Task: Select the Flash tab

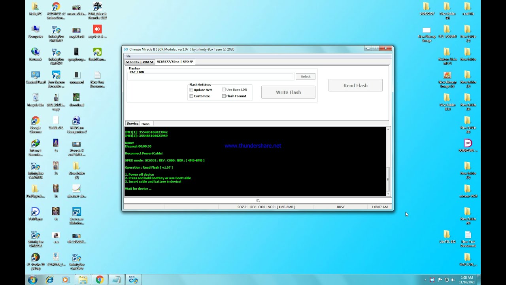Action: pos(145,124)
